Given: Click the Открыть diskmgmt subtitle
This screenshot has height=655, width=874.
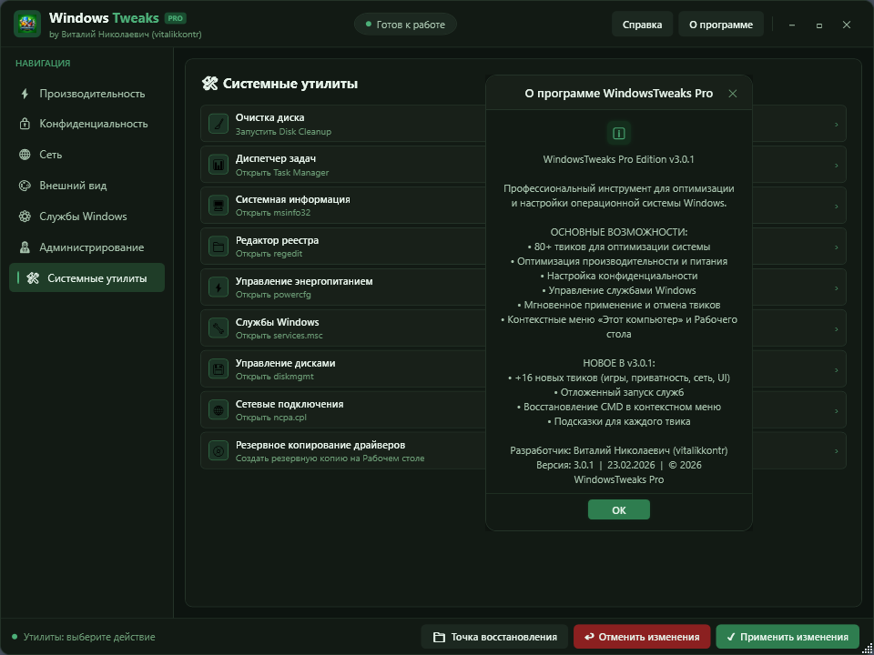Looking at the screenshot, I should (x=274, y=377).
